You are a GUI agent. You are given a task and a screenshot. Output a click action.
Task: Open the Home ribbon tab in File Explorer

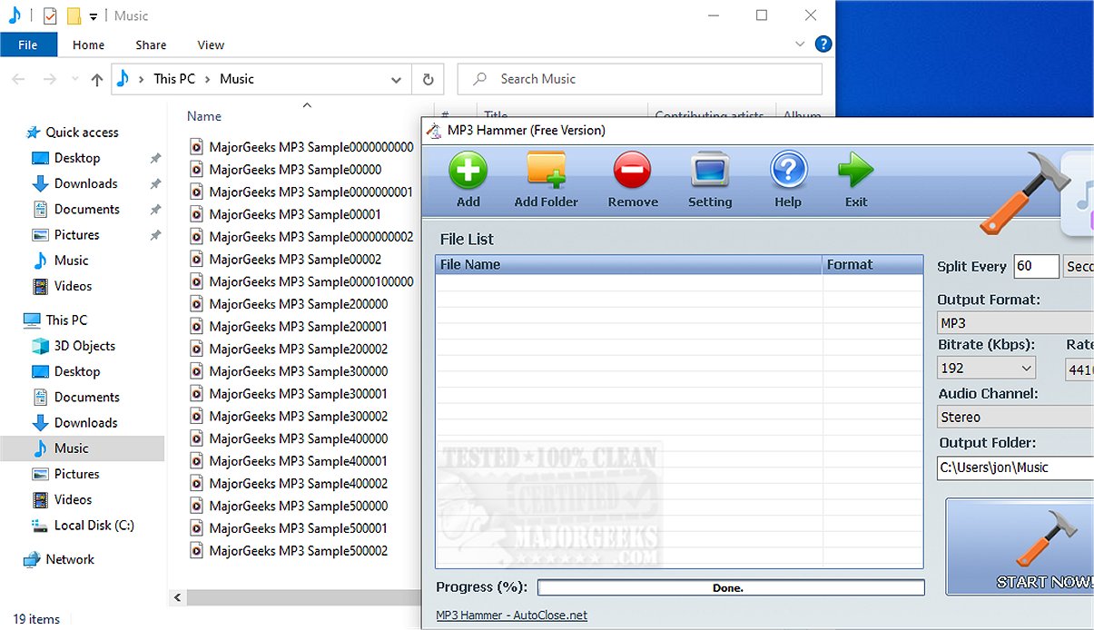point(89,44)
